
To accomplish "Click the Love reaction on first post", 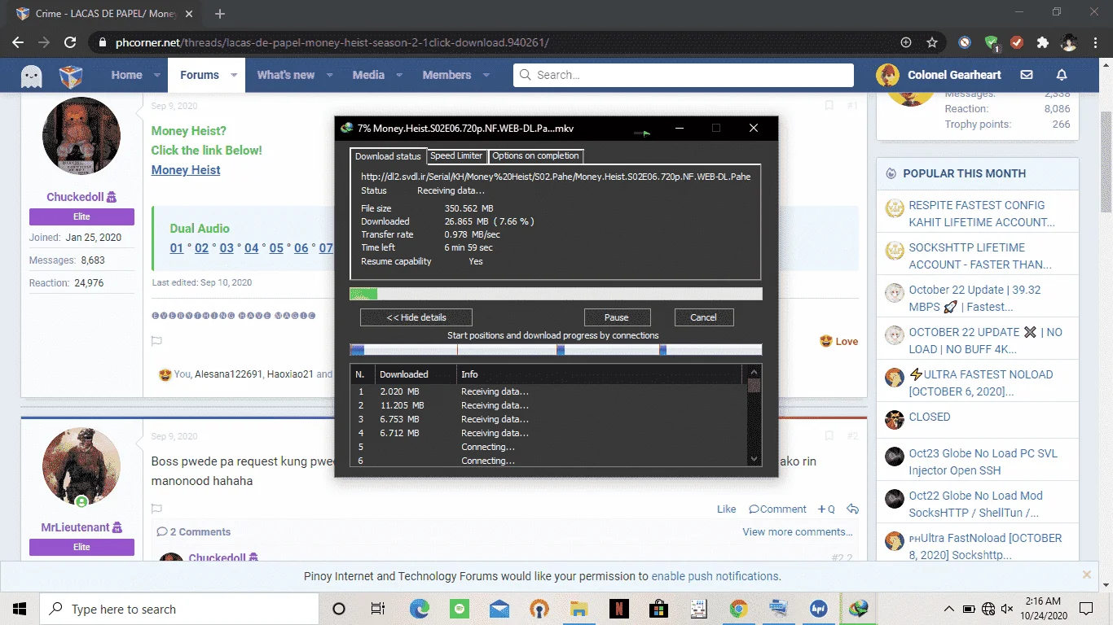I will point(838,342).
